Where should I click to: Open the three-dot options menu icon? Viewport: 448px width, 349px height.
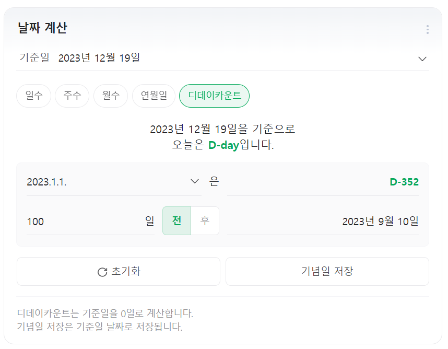[428, 28]
